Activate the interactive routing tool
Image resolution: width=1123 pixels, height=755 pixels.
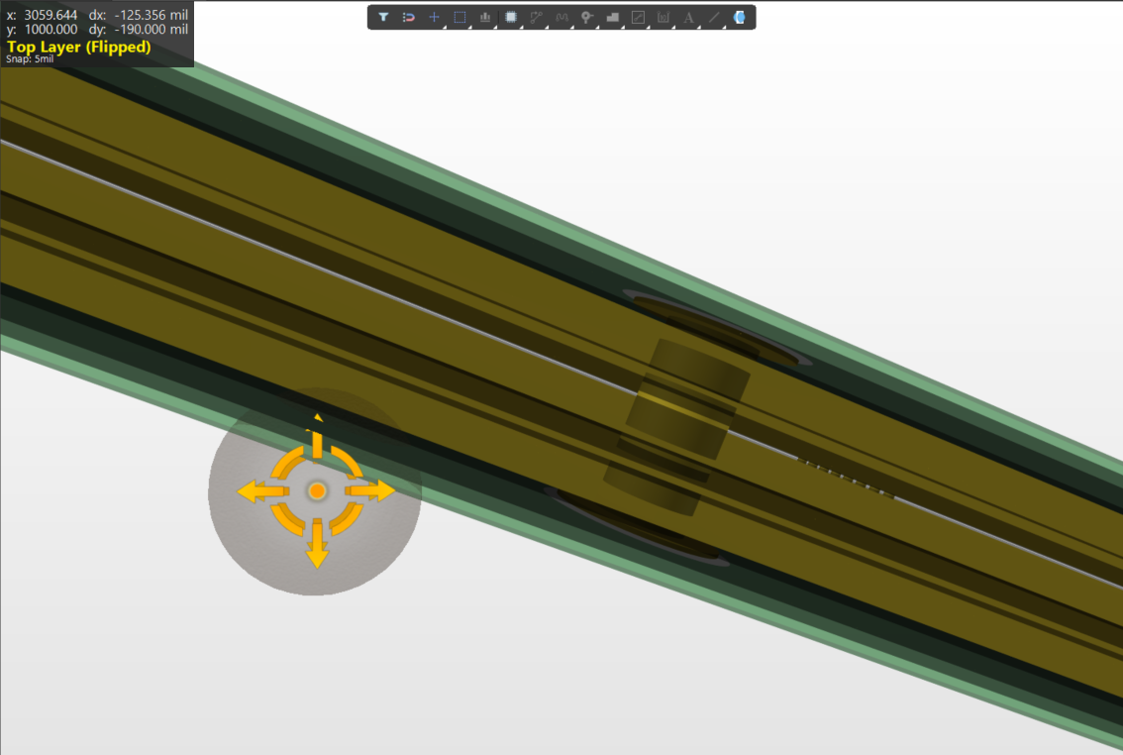(537, 17)
